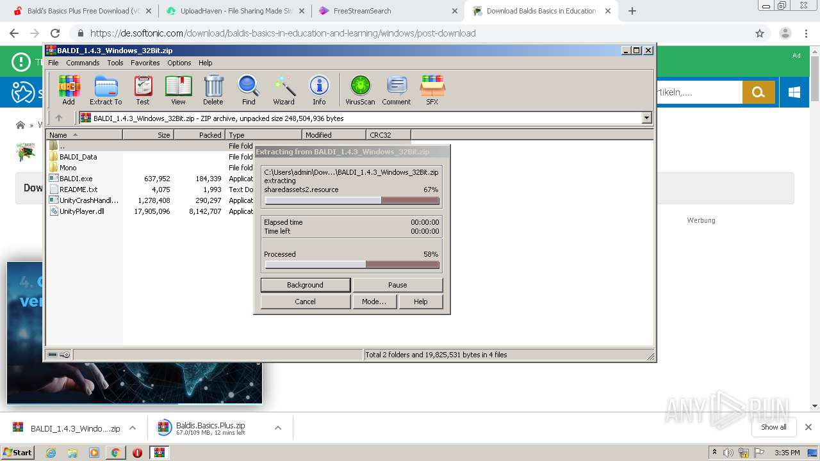820x461 pixels.
Task: Open the Wizard tool icon
Action: pyautogui.click(x=284, y=90)
